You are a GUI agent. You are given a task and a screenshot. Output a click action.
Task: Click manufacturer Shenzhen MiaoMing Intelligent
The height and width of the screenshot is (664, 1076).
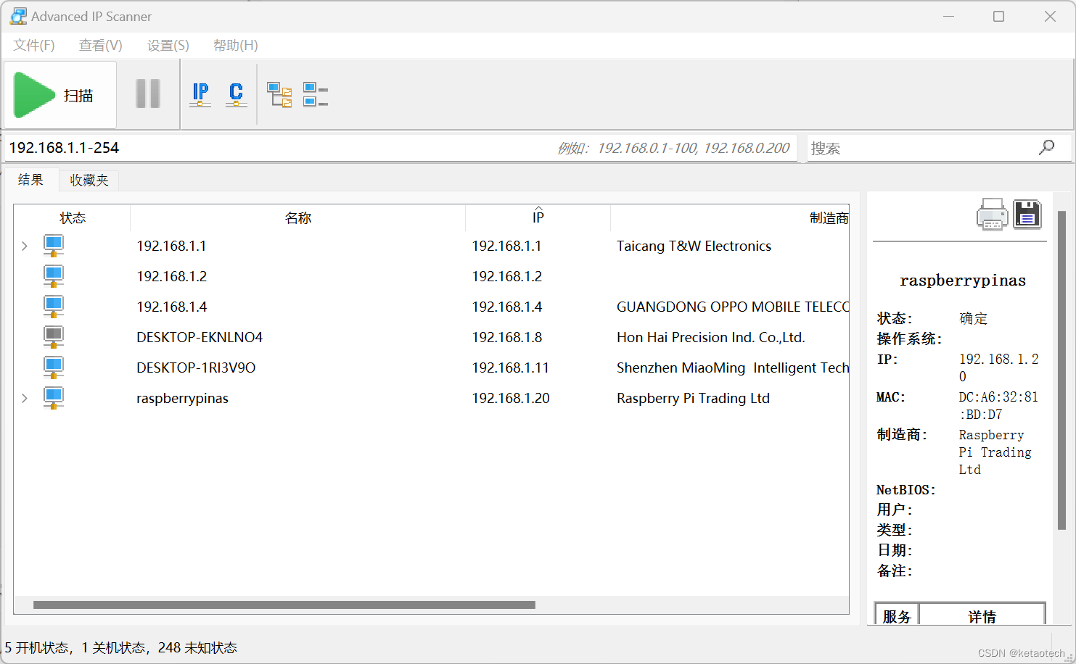click(732, 368)
